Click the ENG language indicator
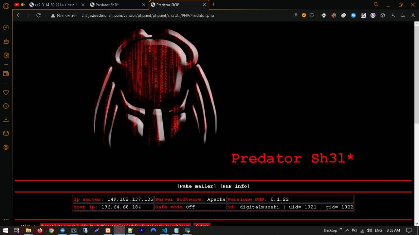The image size is (419, 235). (378, 230)
